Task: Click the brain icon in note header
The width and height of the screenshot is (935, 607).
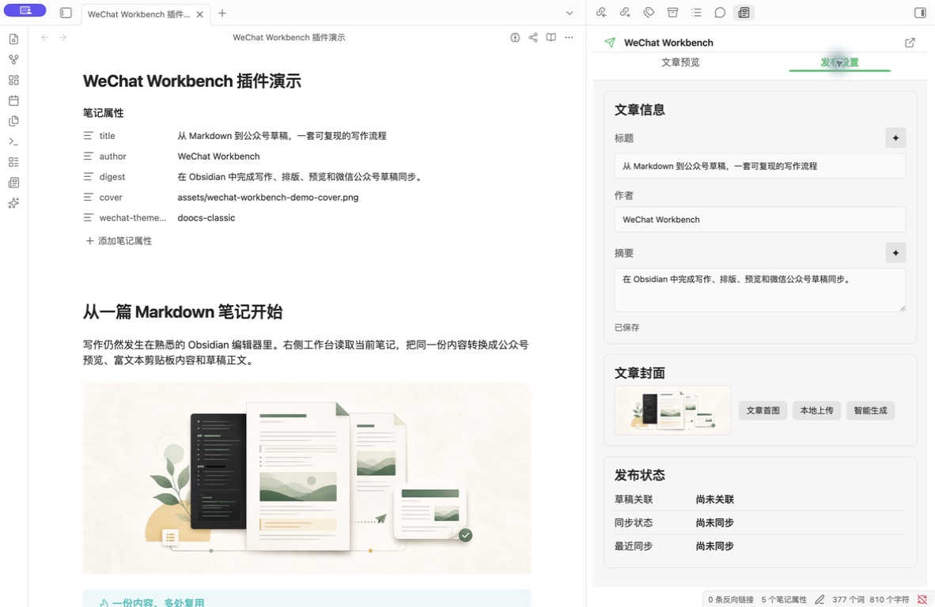Action: pyautogui.click(x=515, y=37)
